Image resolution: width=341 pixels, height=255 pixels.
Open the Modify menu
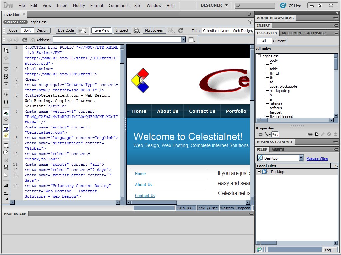[x=79, y=6]
